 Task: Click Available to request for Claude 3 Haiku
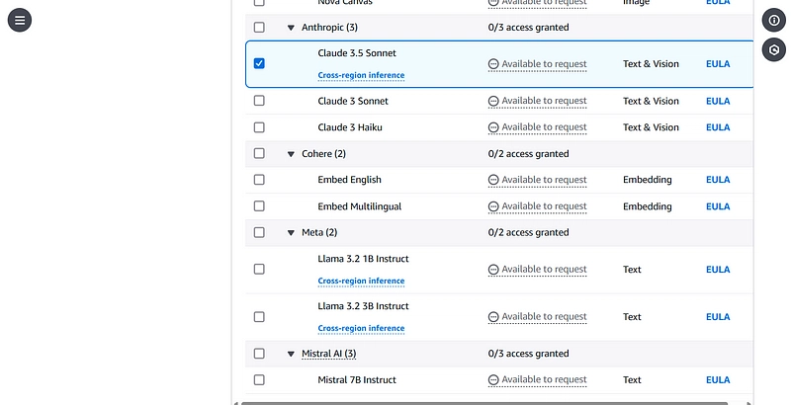(544, 127)
